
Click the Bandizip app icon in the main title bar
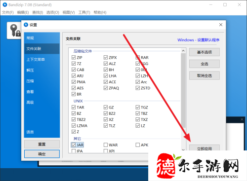tap(5, 4)
